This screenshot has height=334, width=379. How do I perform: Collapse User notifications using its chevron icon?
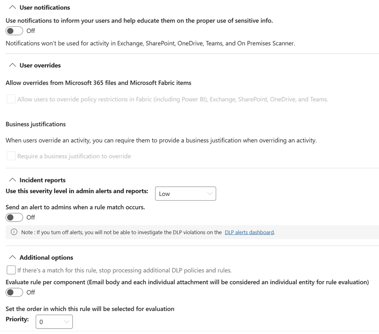click(x=12, y=7)
